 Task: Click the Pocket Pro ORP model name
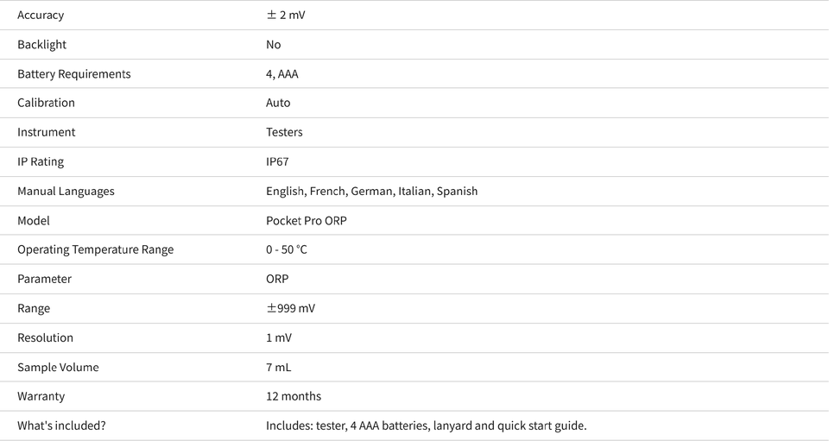[306, 221]
